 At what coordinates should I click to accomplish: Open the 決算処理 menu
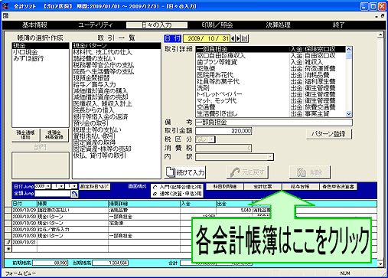click(x=278, y=25)
